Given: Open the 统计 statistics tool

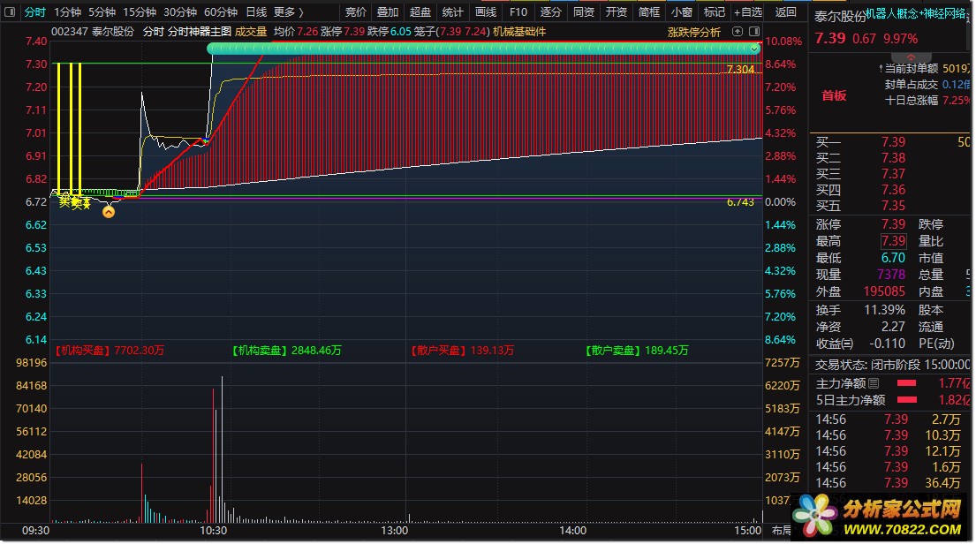Looking at the screenshot, I should tap(452, 11).
